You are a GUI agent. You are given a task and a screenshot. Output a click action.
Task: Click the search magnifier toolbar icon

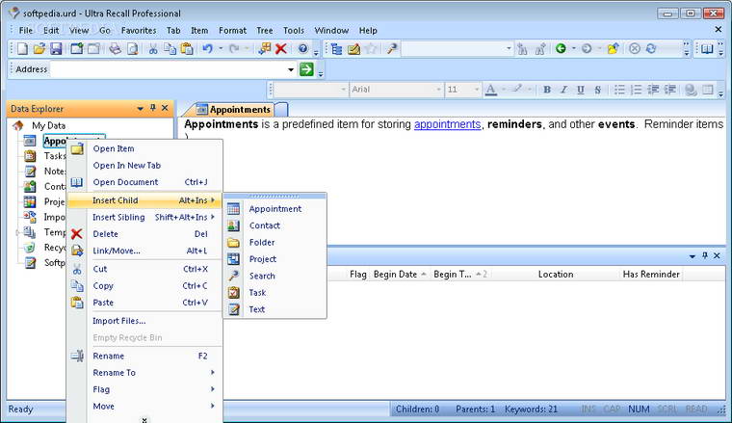tap(392, 48)
